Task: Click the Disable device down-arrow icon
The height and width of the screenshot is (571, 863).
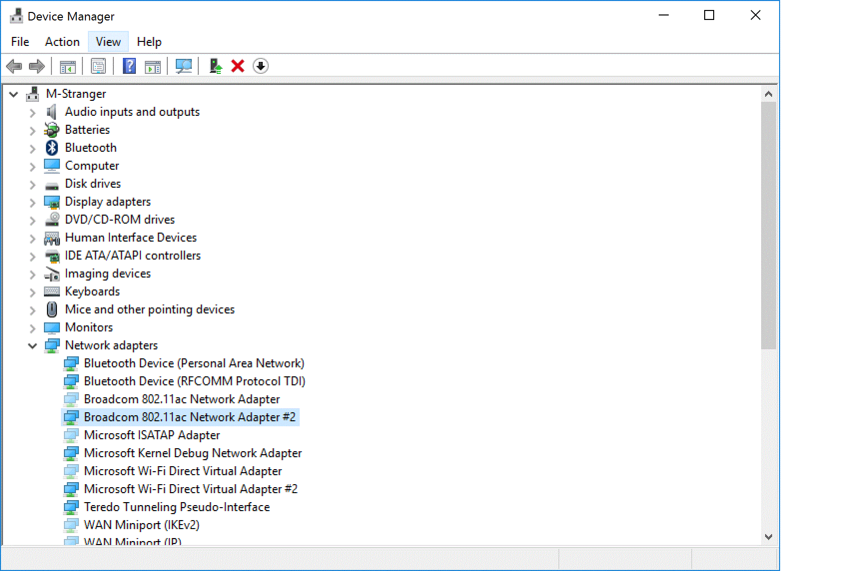Action: 261,66
